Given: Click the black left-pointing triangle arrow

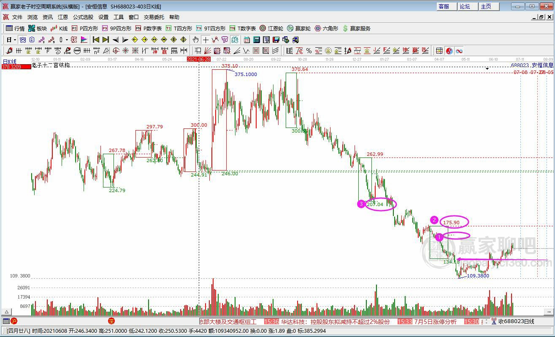Looking at the screenshot, I should pyautogui.click(x=116, y=40).
